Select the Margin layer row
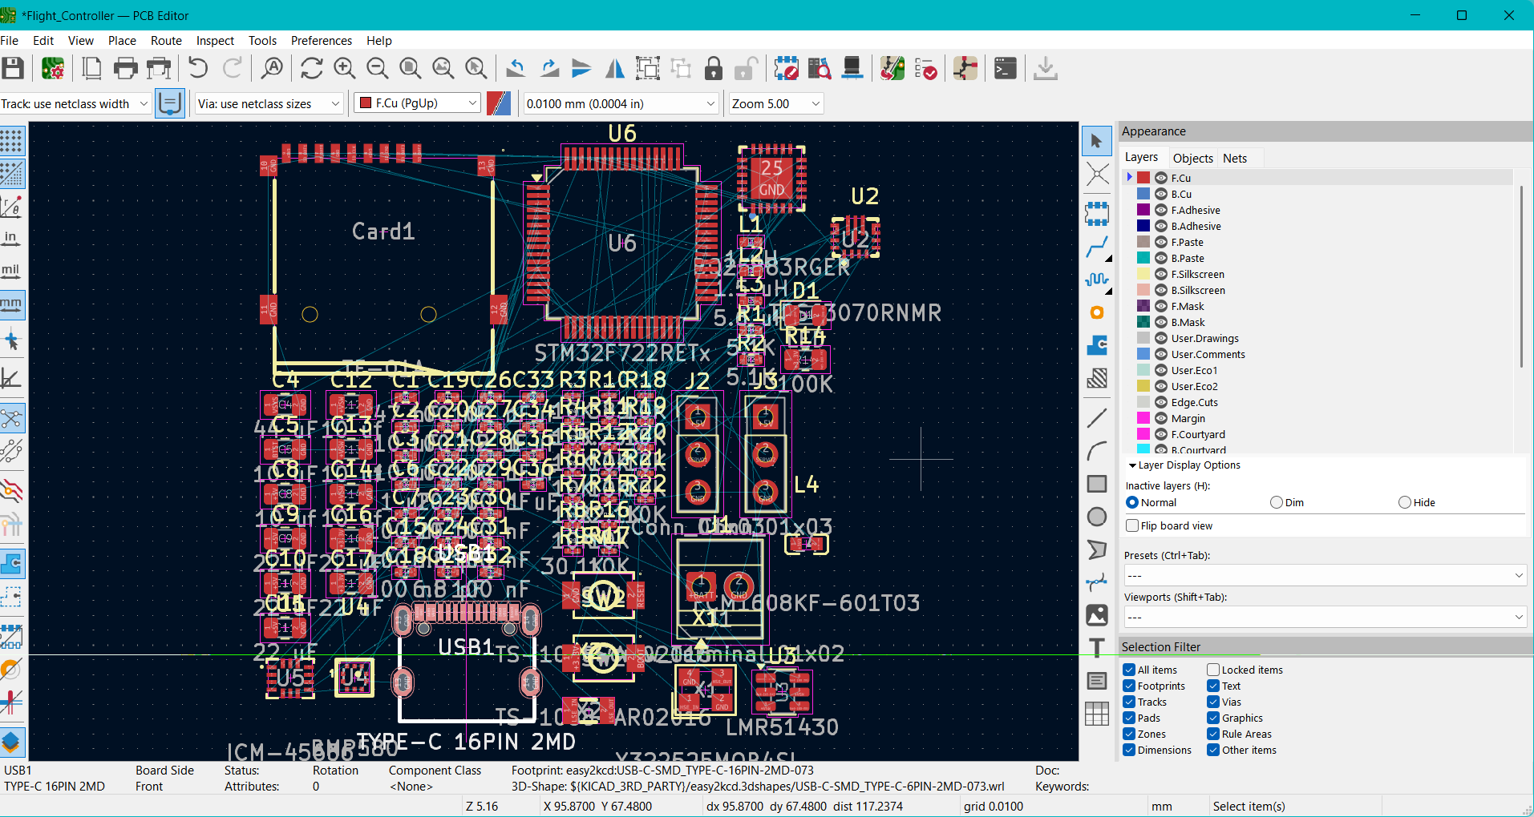Screen dimensions: 1534x817 click(1318, 418)
